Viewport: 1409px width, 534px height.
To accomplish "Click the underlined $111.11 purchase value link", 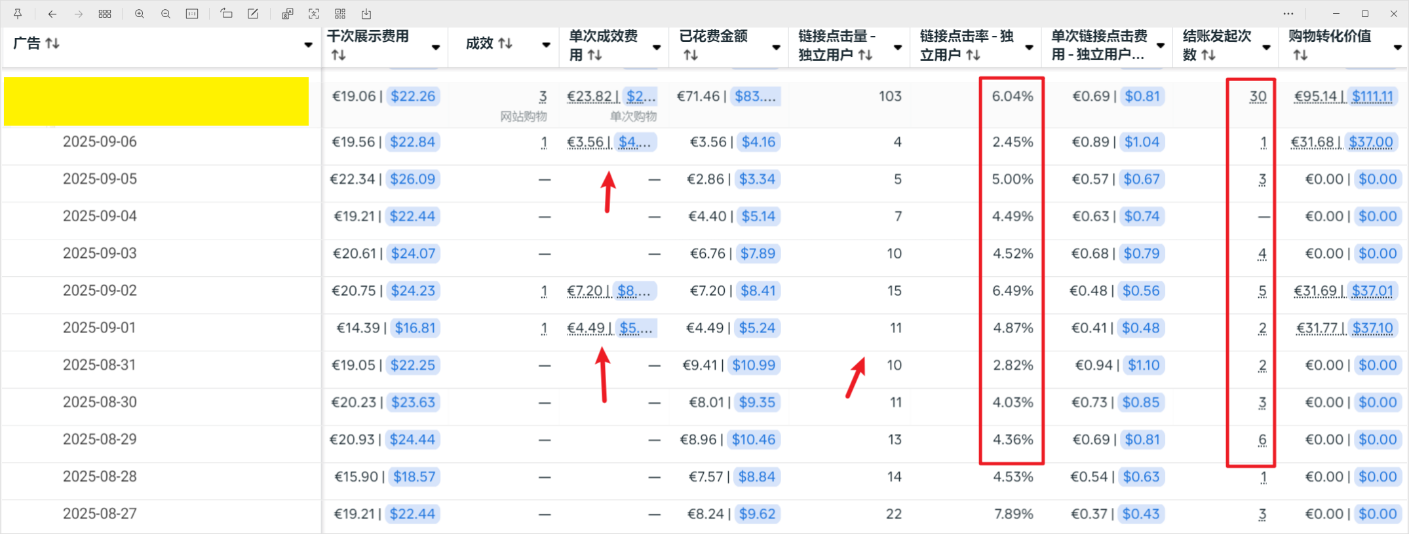I will click(x=1372, y=97).
